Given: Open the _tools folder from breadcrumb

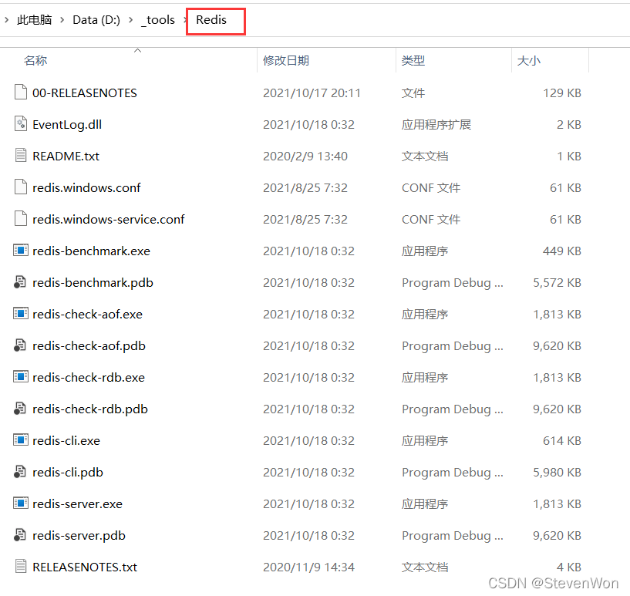Looking at the screenshot, I should click(x=157, y=20).
